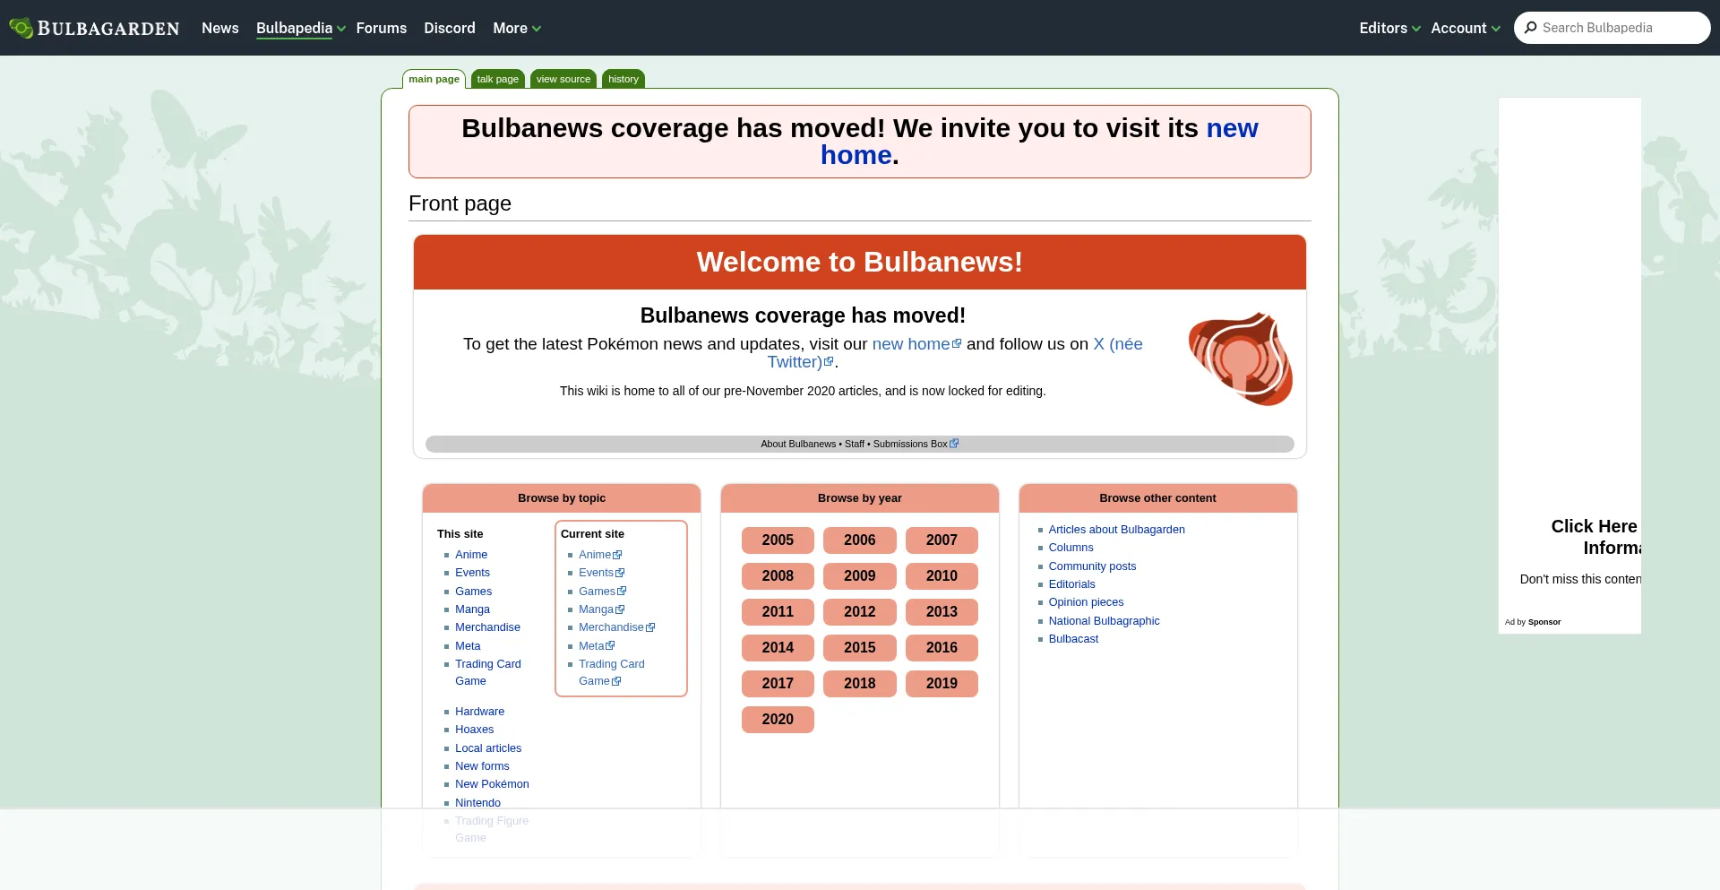
Task: Open Articles about Bulbagarden
Action: [x=1116, y=530]
